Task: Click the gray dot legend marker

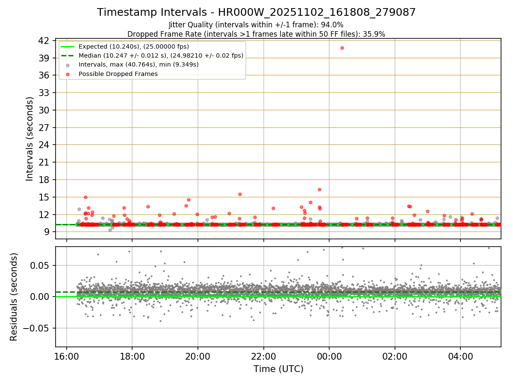Action: click(68, 65)
